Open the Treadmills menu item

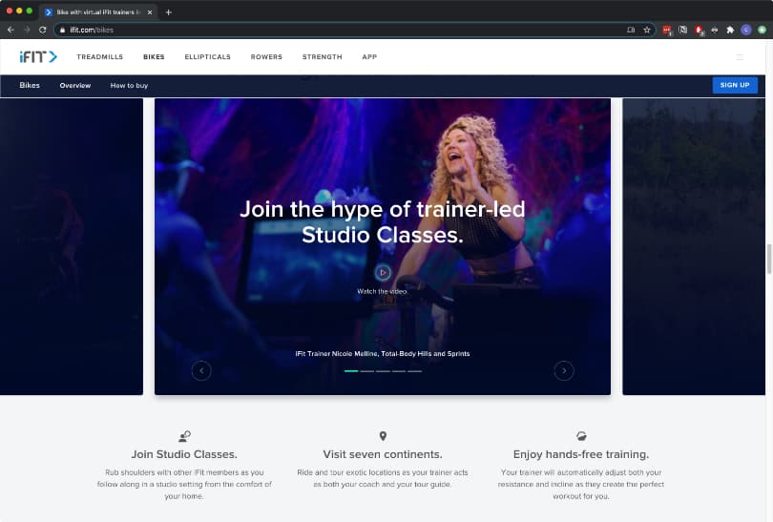pos(100,57)
